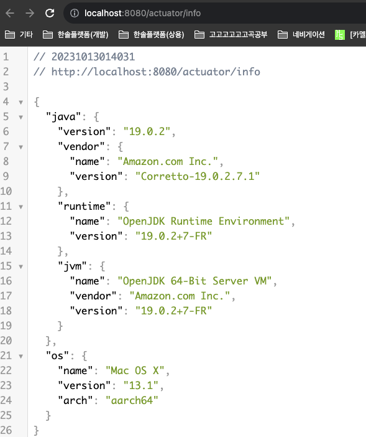
Task: Click the browser back arrow
Action: (x=10, y=13)
